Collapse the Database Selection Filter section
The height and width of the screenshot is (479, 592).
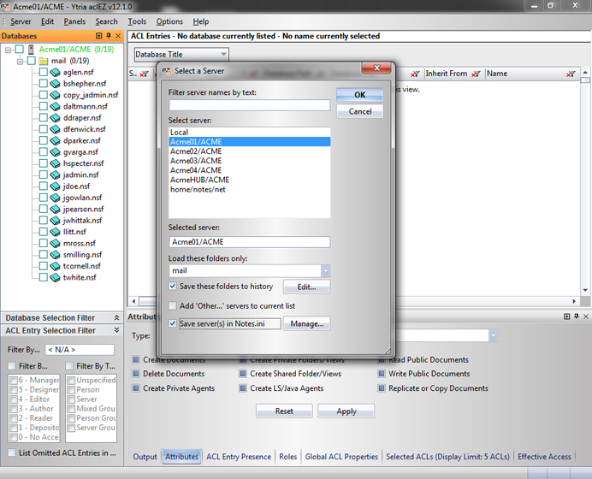116,318
